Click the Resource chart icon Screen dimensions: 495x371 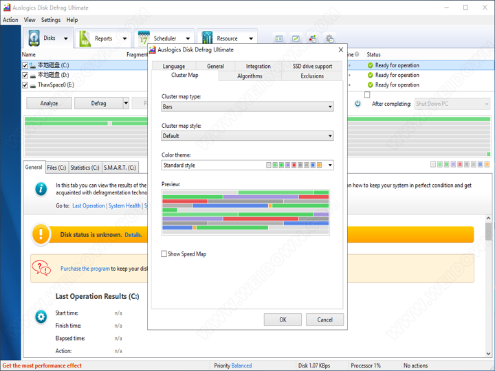[207, 38]
